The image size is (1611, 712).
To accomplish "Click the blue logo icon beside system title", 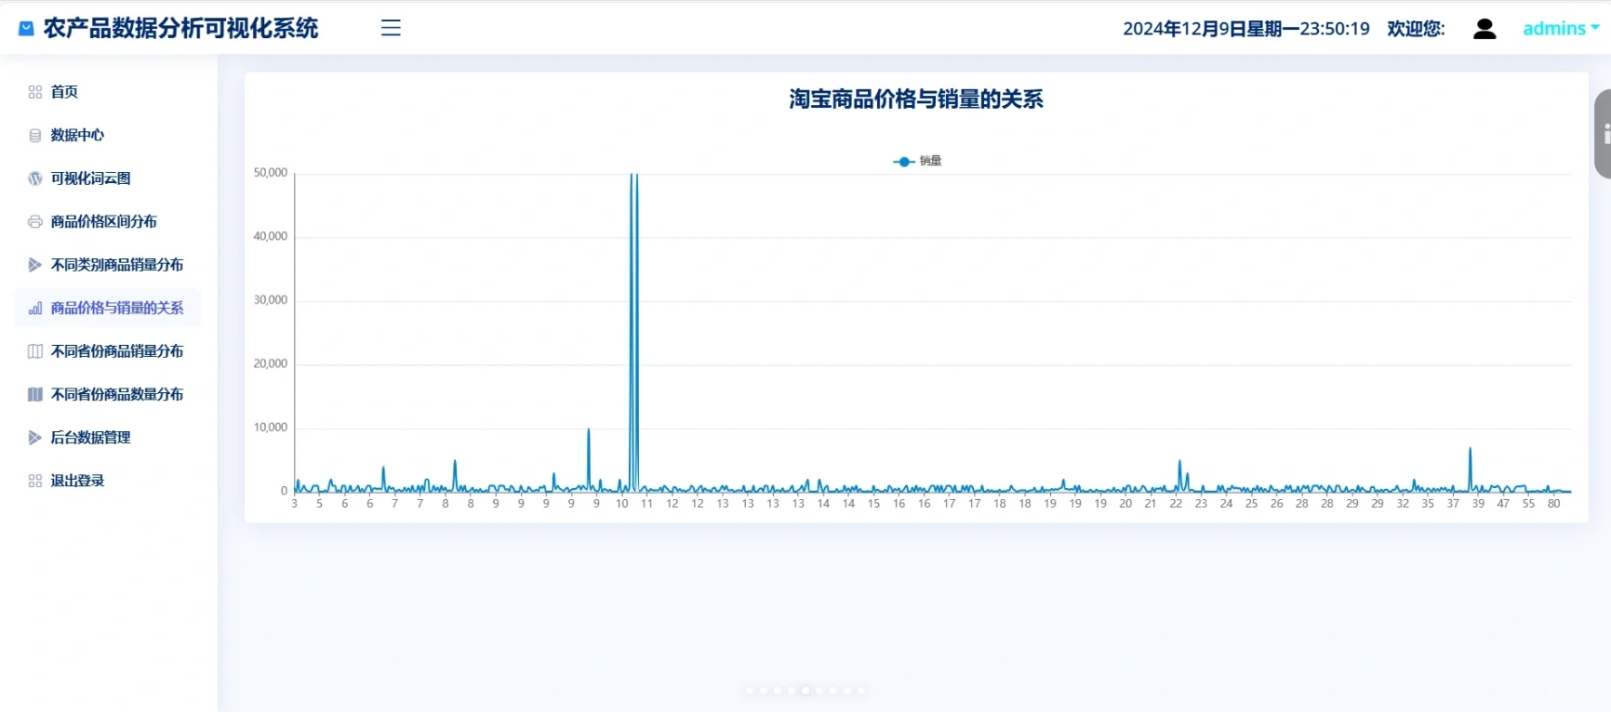I will 27,29.
